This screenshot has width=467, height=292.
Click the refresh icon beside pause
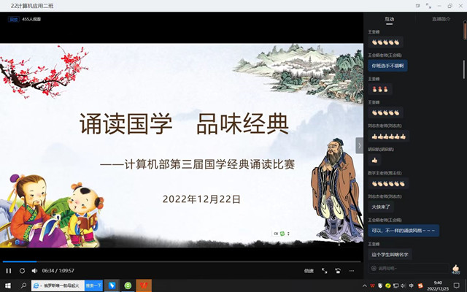(23, 271)
